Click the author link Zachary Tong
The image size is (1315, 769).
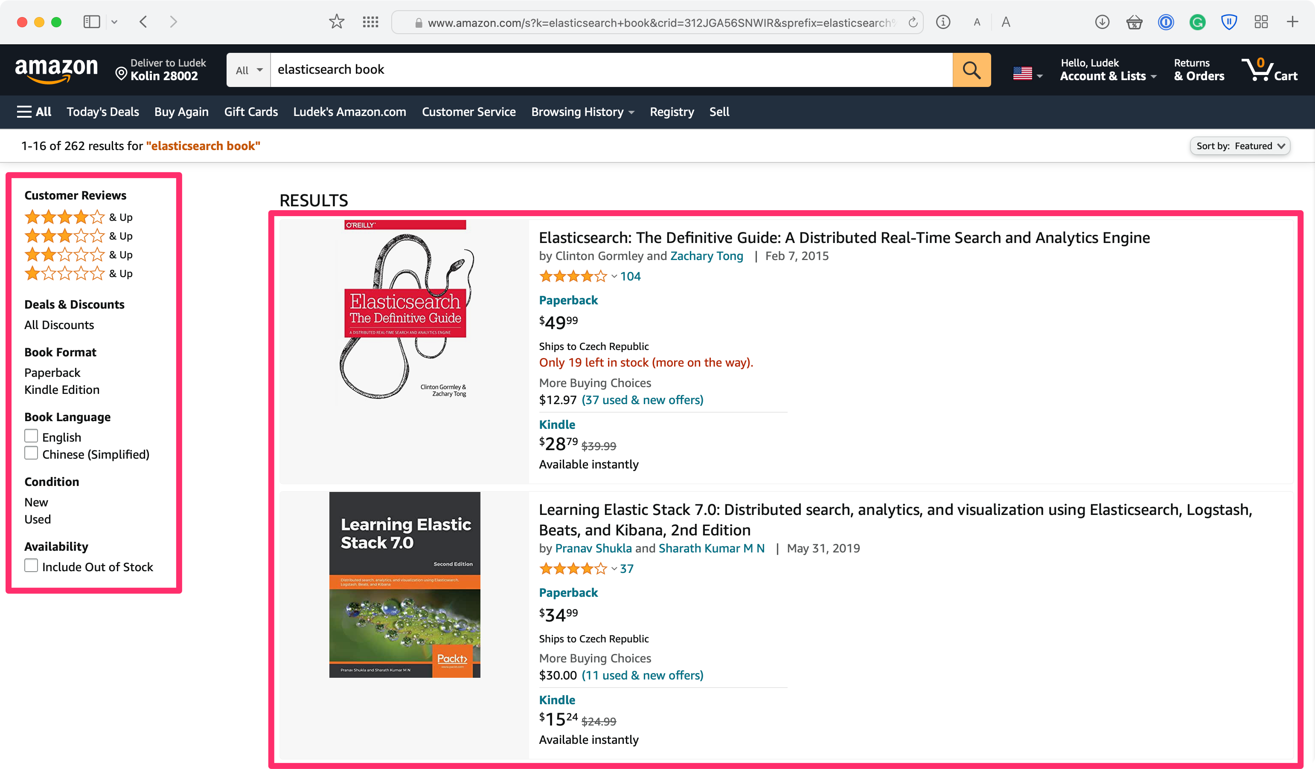707,256
